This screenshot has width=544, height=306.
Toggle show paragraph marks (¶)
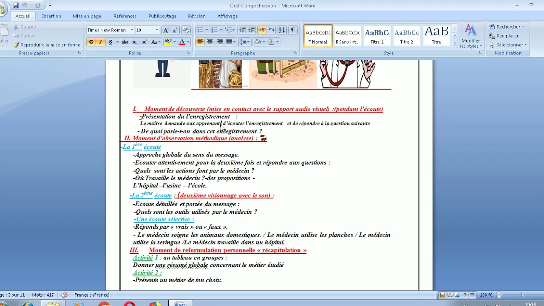tap(293, 30)
